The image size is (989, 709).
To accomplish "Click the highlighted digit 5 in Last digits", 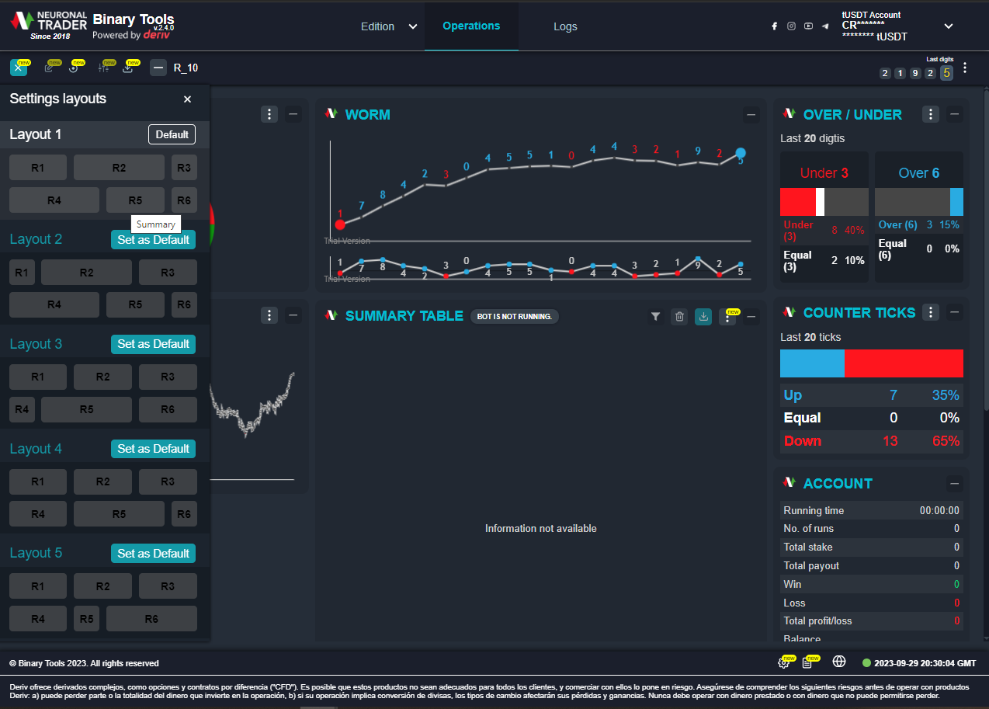I will point(946,73).
